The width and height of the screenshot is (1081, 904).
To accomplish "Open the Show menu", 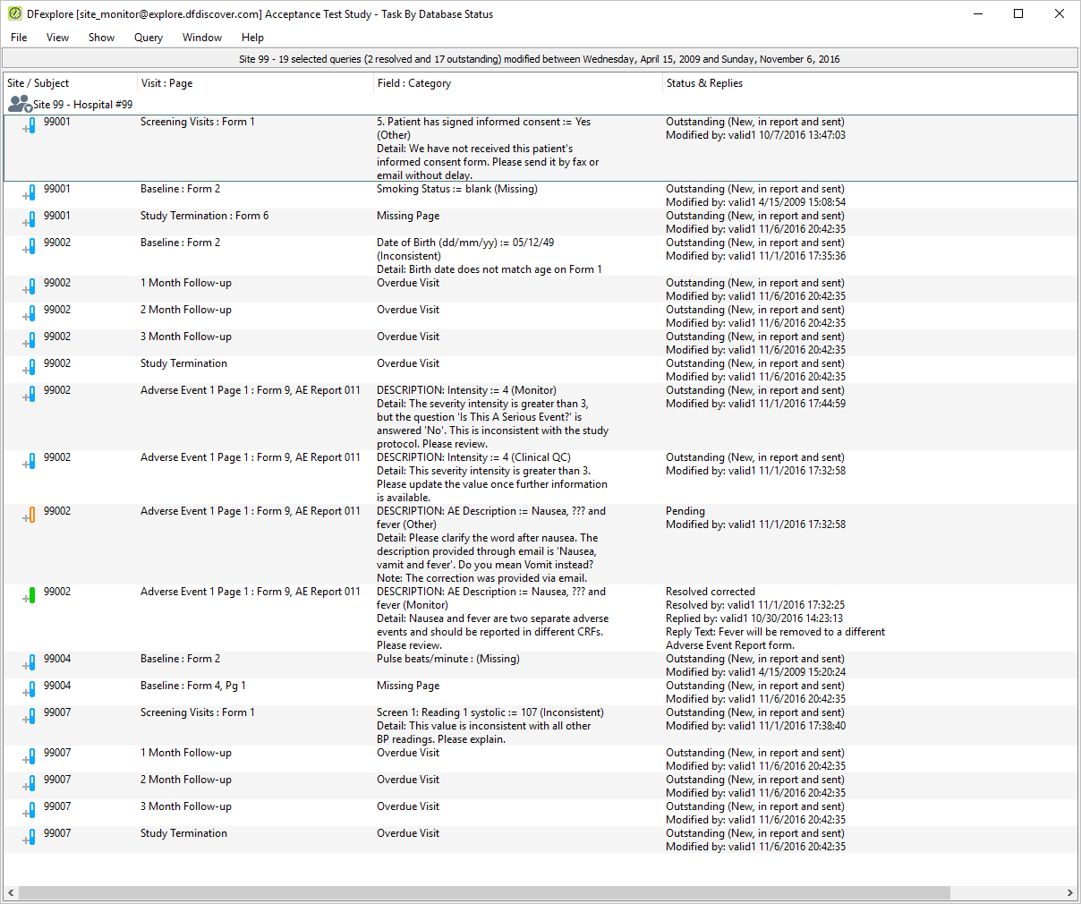I will [x=101, y=38].
